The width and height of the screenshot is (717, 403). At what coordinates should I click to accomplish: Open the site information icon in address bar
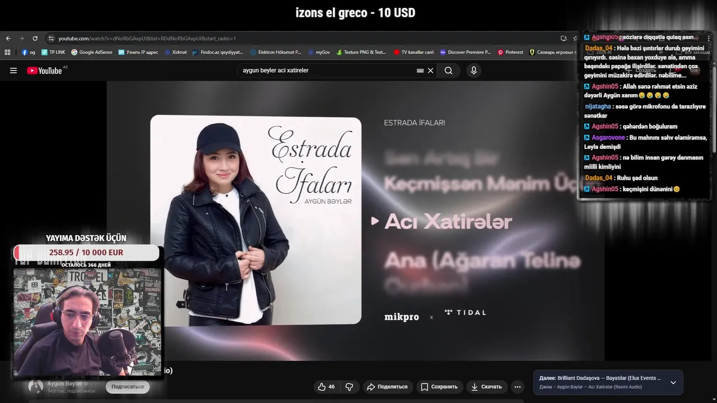click(x=51, y=39)
